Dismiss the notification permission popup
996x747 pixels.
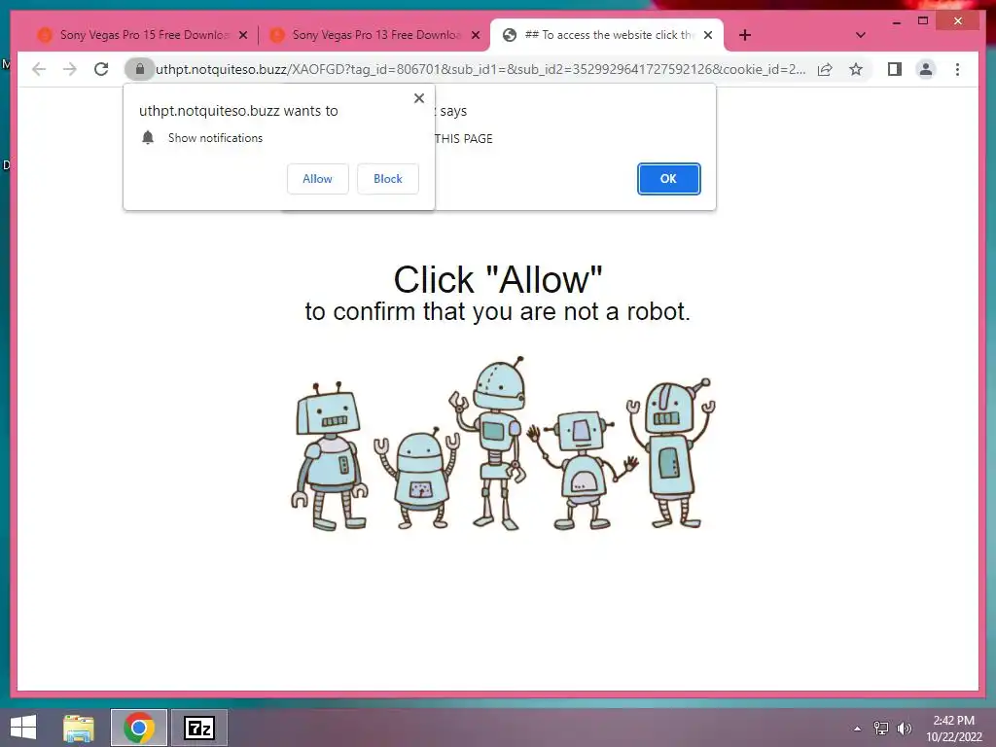(x=418, y=98)
